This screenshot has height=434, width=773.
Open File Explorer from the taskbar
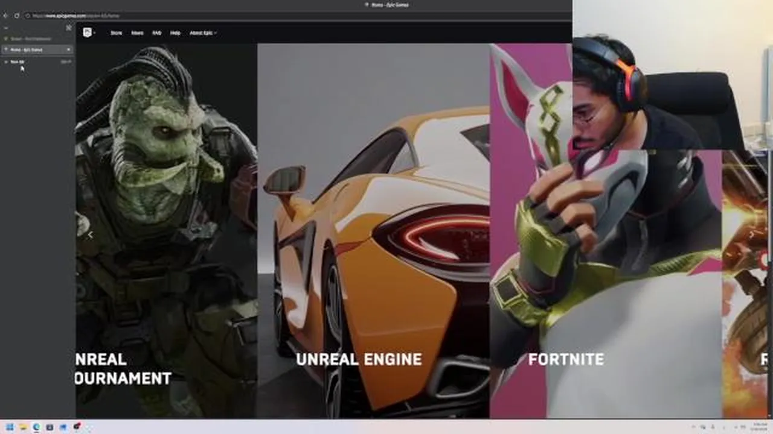click(x=23, y=427)
